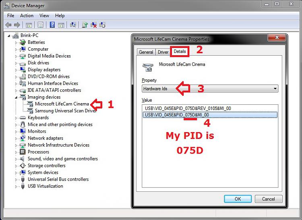Collapse the Brink-PC root node
This screenshot has height=220, width=302.
9,36
